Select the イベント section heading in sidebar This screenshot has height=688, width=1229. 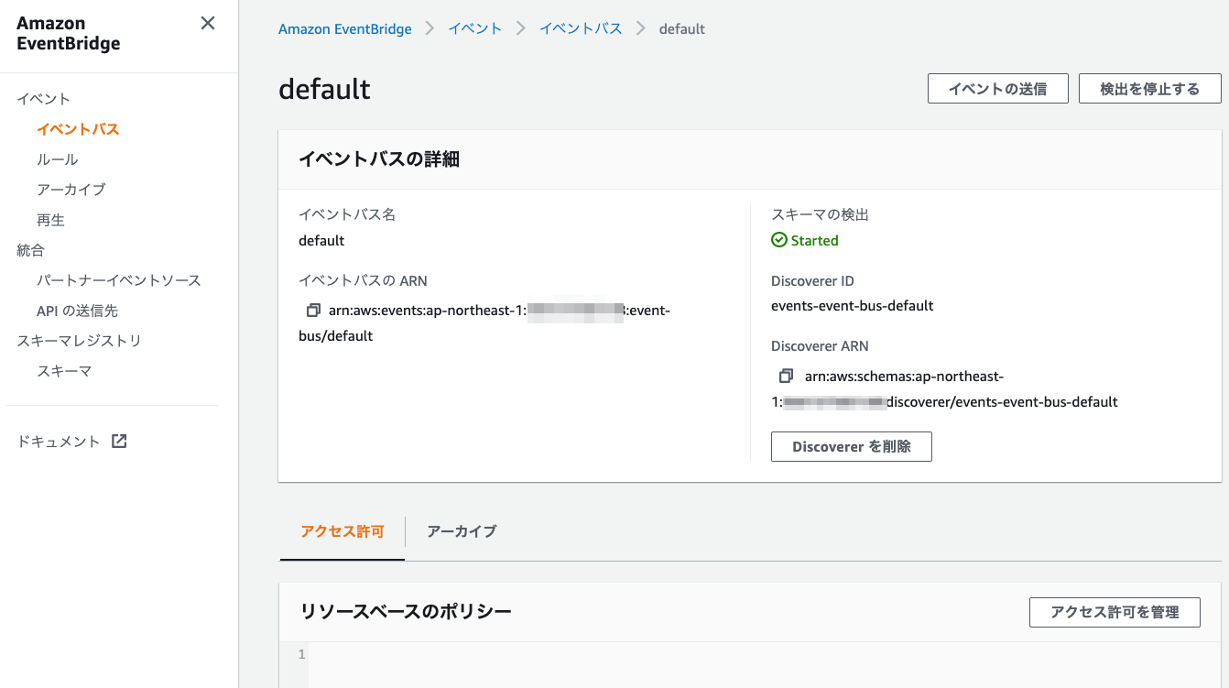[44, 99]
